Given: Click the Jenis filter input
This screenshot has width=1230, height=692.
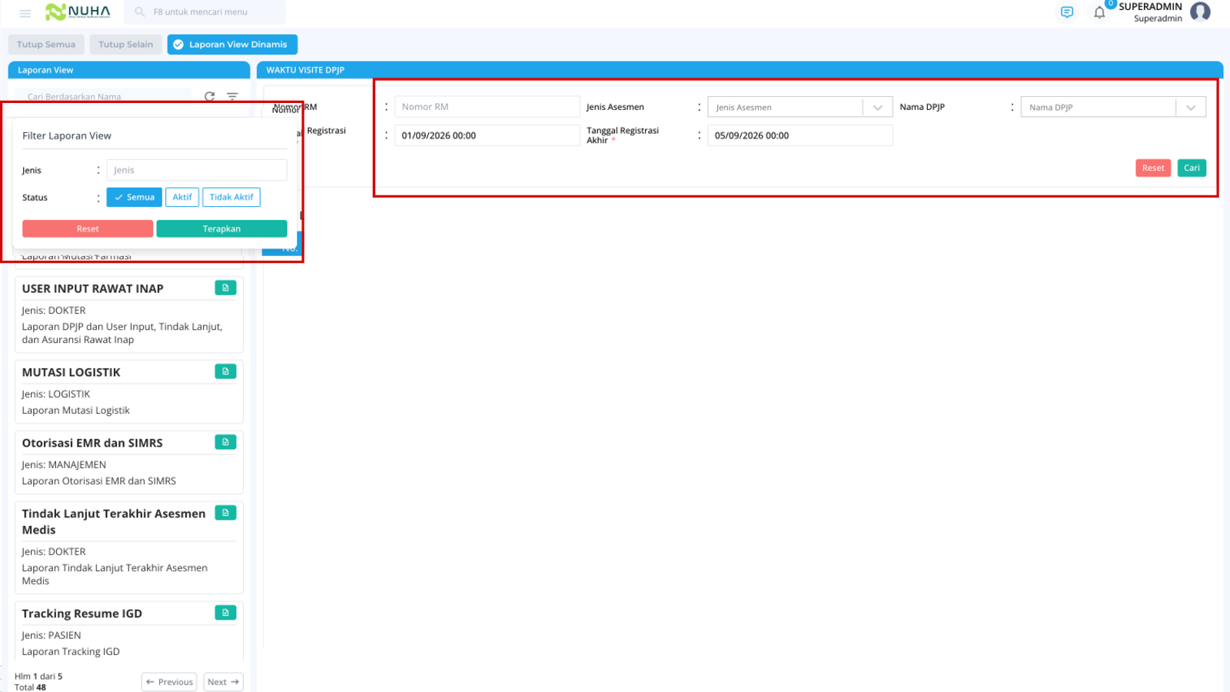Looking at the screenshot, I should [197, 170].
